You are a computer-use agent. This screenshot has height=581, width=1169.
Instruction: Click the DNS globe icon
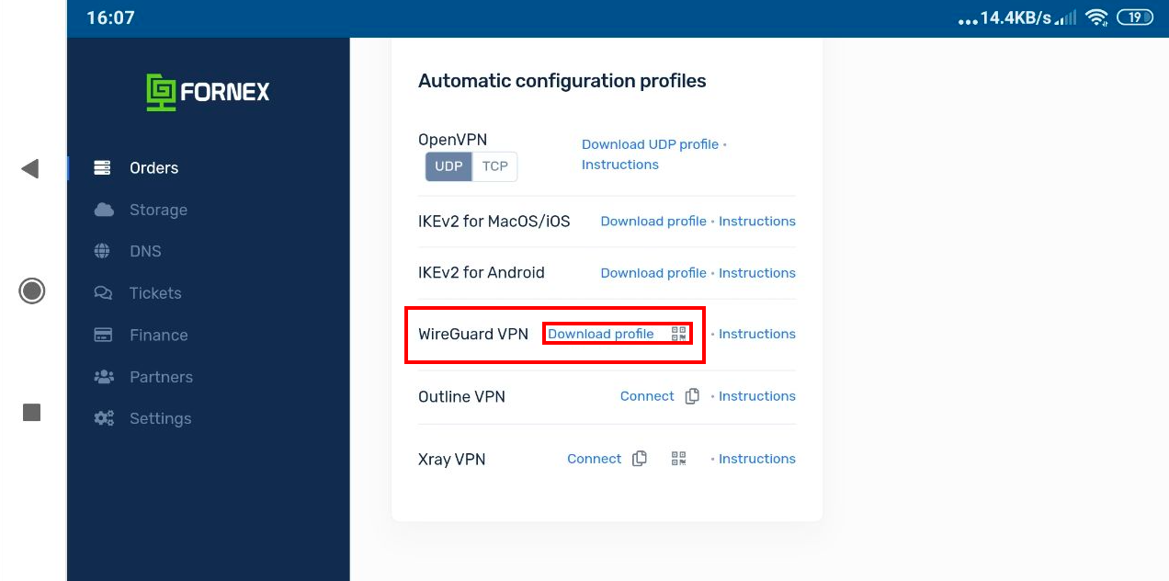(102, 251)
